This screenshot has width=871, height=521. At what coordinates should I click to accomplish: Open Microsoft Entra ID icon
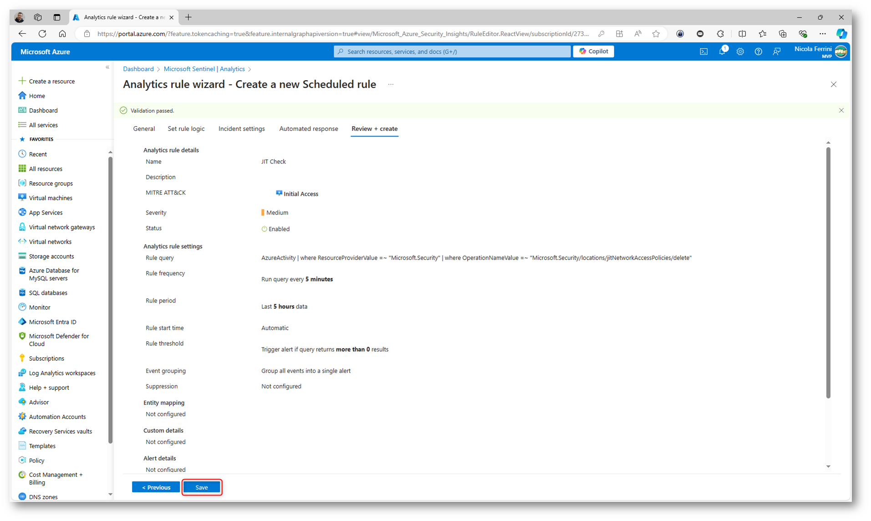(x=22, y=322)
